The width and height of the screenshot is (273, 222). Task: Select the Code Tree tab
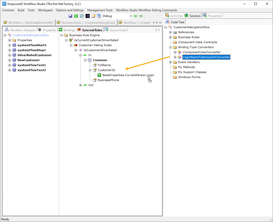point(175,22)
